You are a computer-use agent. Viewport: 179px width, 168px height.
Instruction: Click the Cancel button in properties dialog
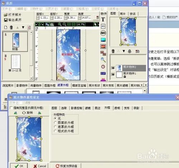coord(40,166)
